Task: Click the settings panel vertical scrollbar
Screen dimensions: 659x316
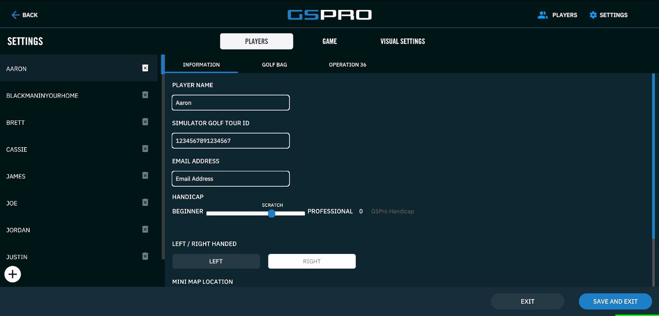Action: tap(653, 155)
